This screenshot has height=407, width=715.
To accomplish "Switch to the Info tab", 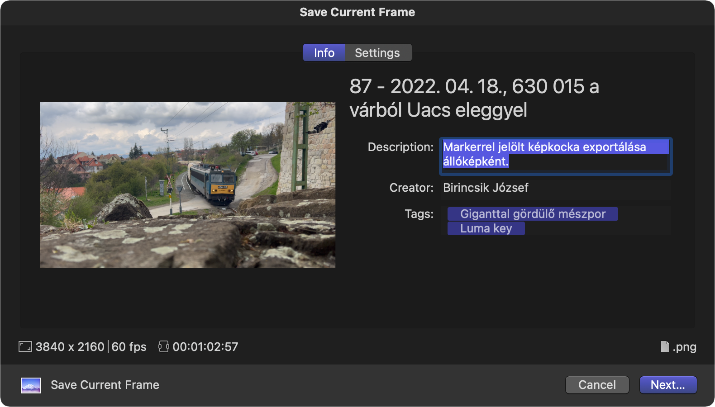I will click(324, 53).
